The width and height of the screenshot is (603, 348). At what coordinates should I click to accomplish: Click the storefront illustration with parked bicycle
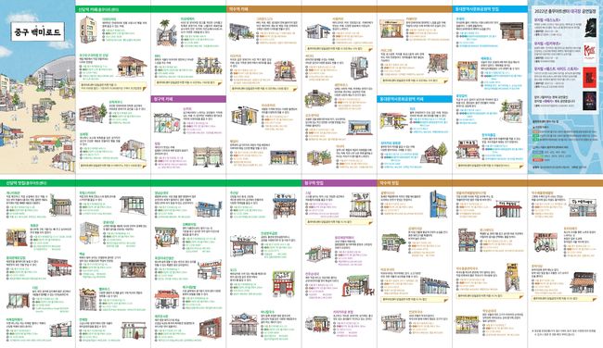(545, 242)
